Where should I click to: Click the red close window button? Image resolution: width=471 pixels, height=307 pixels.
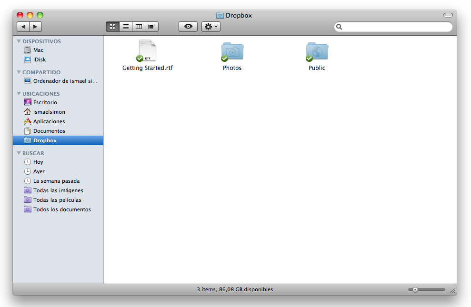(20, 15)
